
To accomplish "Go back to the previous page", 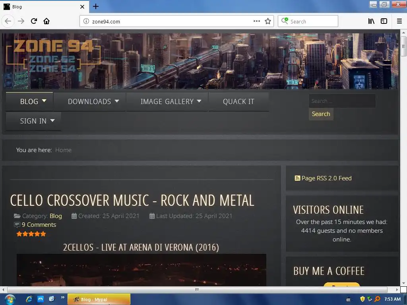I will [x=8, y=21].
